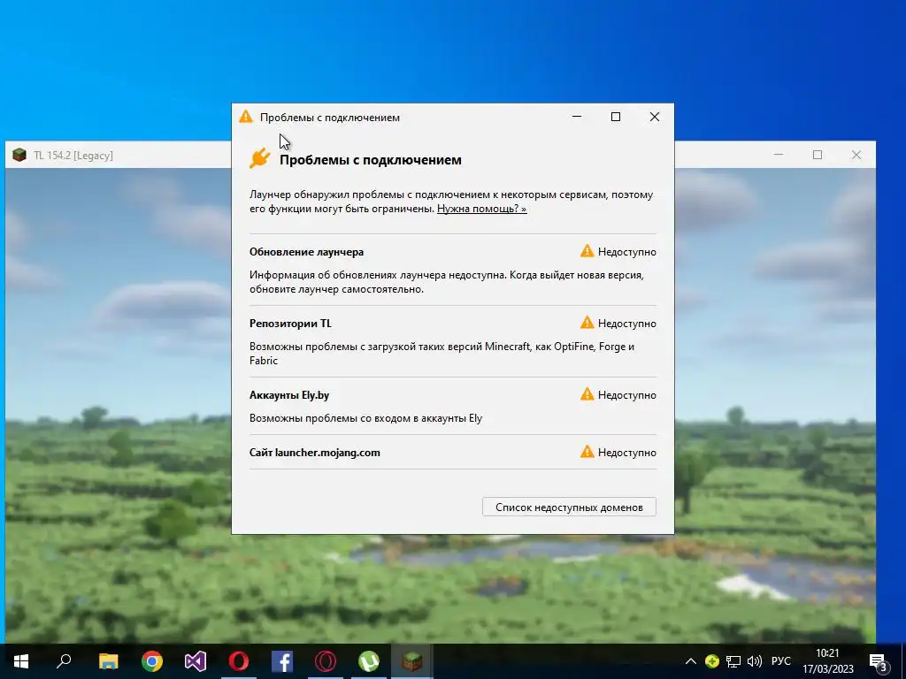Open notification center icon
This screenshot has height=679, width=906.
(878, 662)
